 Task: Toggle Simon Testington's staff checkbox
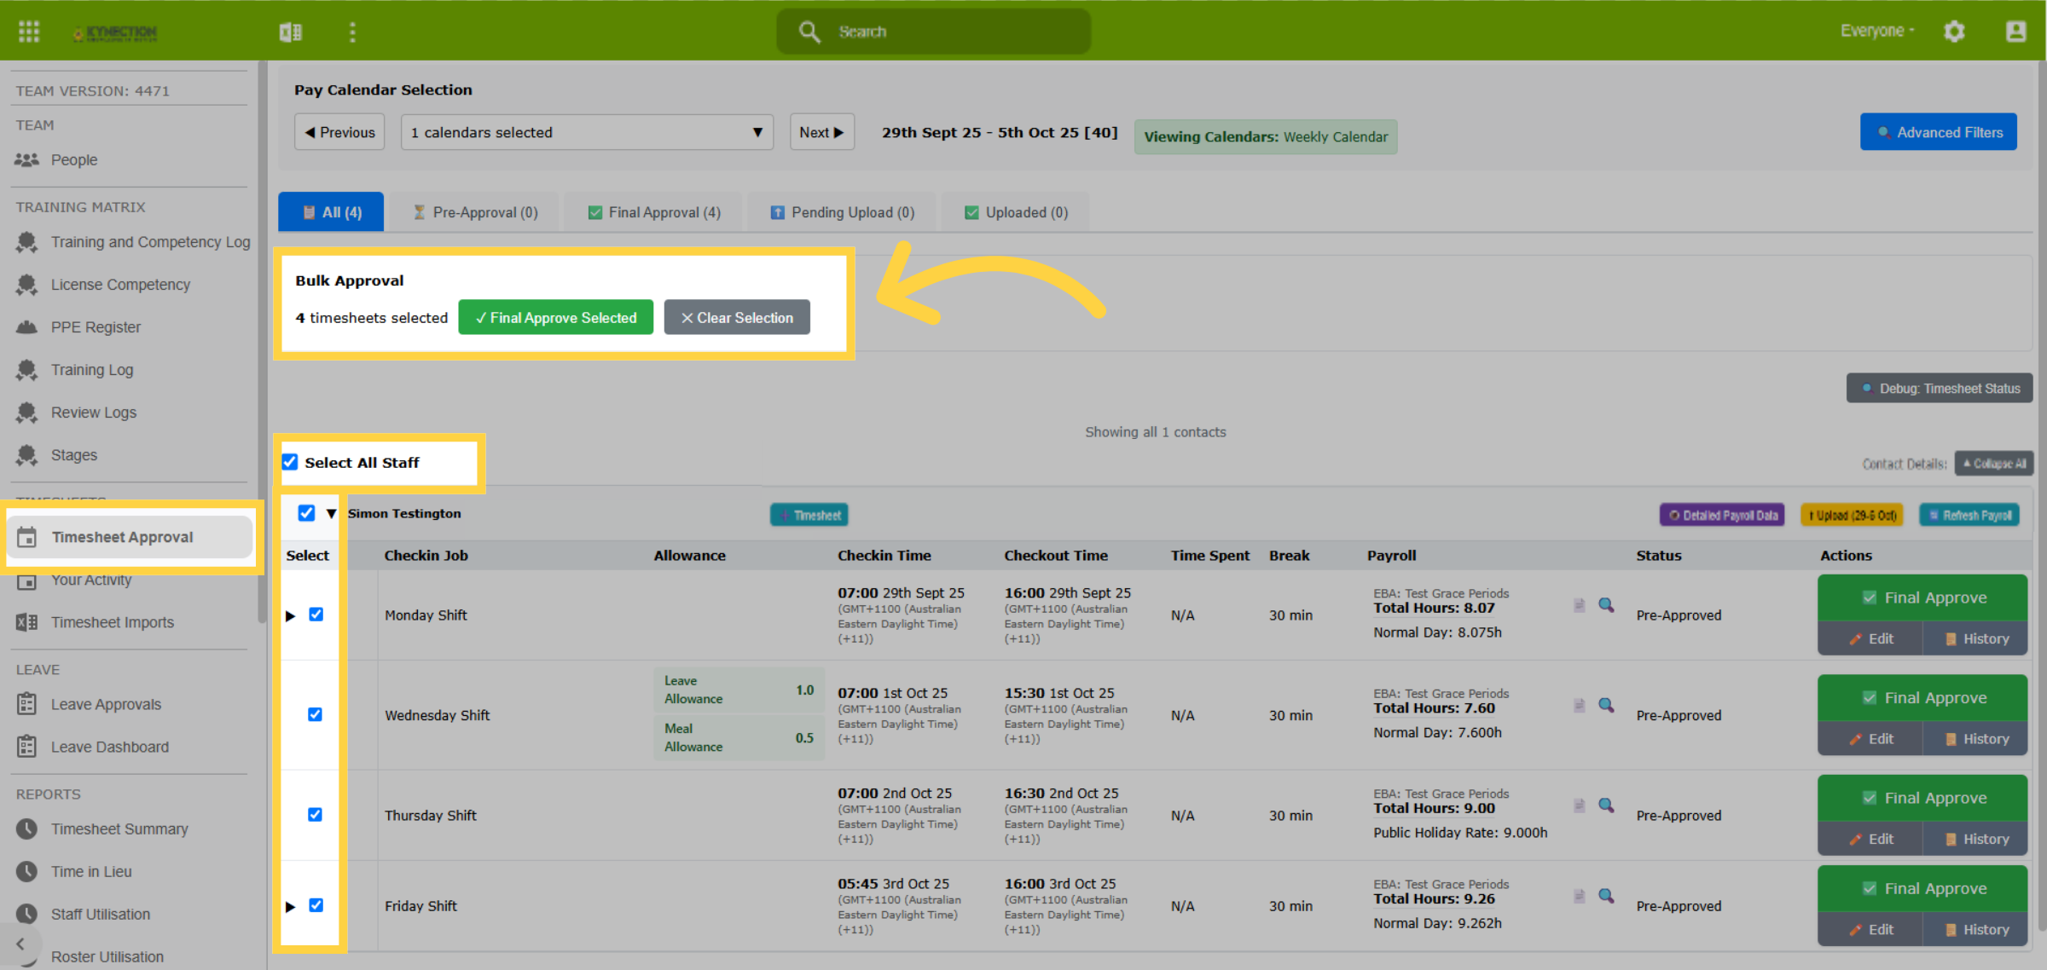(x=306, y=513)
